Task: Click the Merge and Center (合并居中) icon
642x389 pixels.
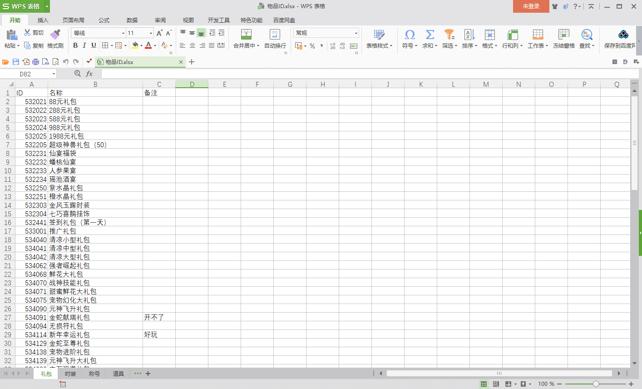Action: (x=246, y=35)
